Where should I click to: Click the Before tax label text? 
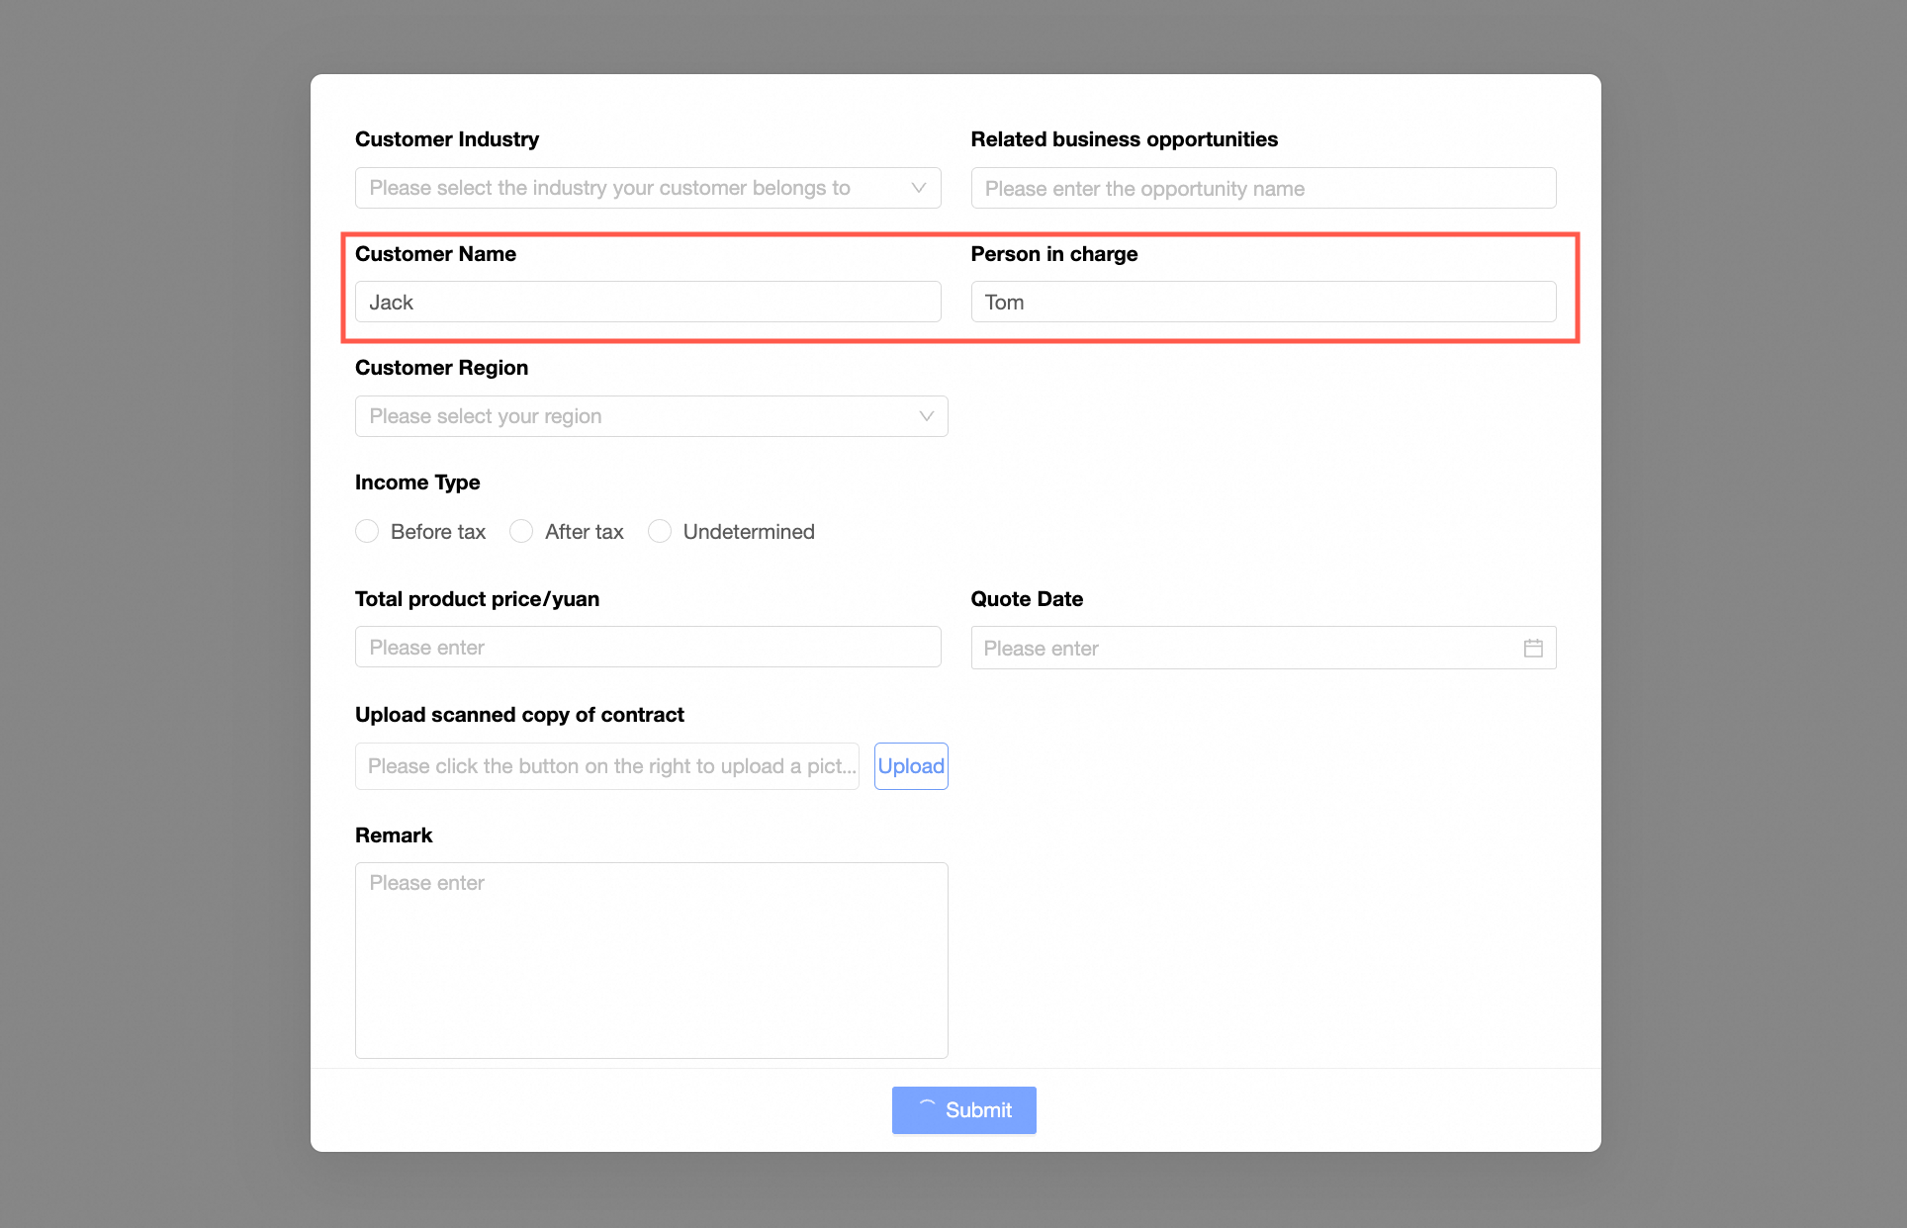[x=438, y=532]
